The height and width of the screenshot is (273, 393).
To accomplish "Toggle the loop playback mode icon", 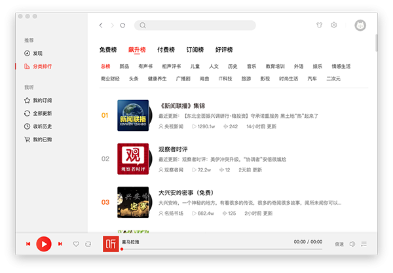I will click(x=88, y=244).
